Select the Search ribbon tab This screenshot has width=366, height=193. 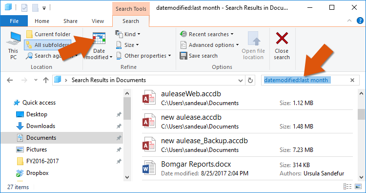(131, 21)
